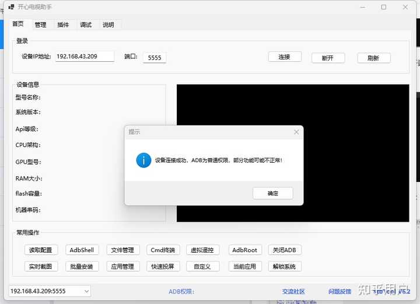
Task: Open the 说明 tab
Action: [108, 25]
